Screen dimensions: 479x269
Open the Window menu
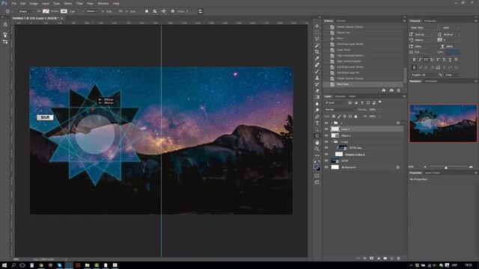[103, 3]
